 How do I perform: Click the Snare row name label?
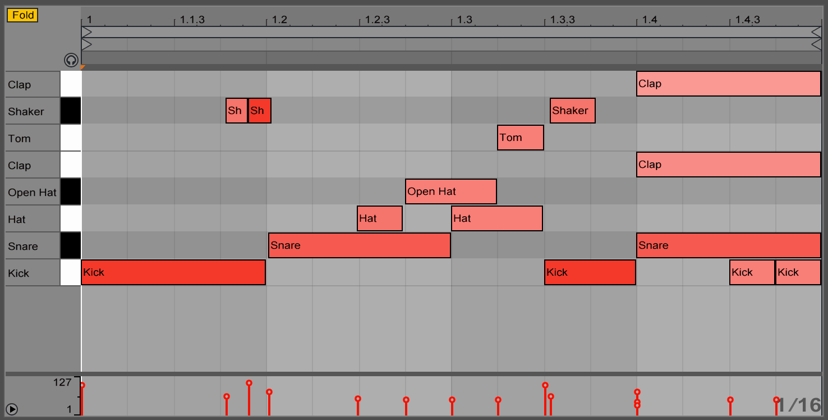click(23, 246)
